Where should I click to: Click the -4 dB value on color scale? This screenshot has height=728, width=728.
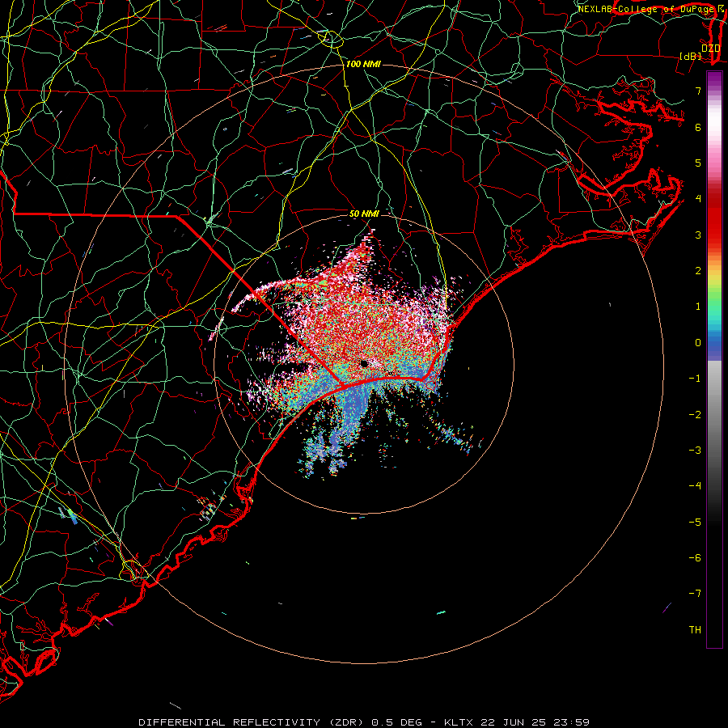click(x=695, y=486)
